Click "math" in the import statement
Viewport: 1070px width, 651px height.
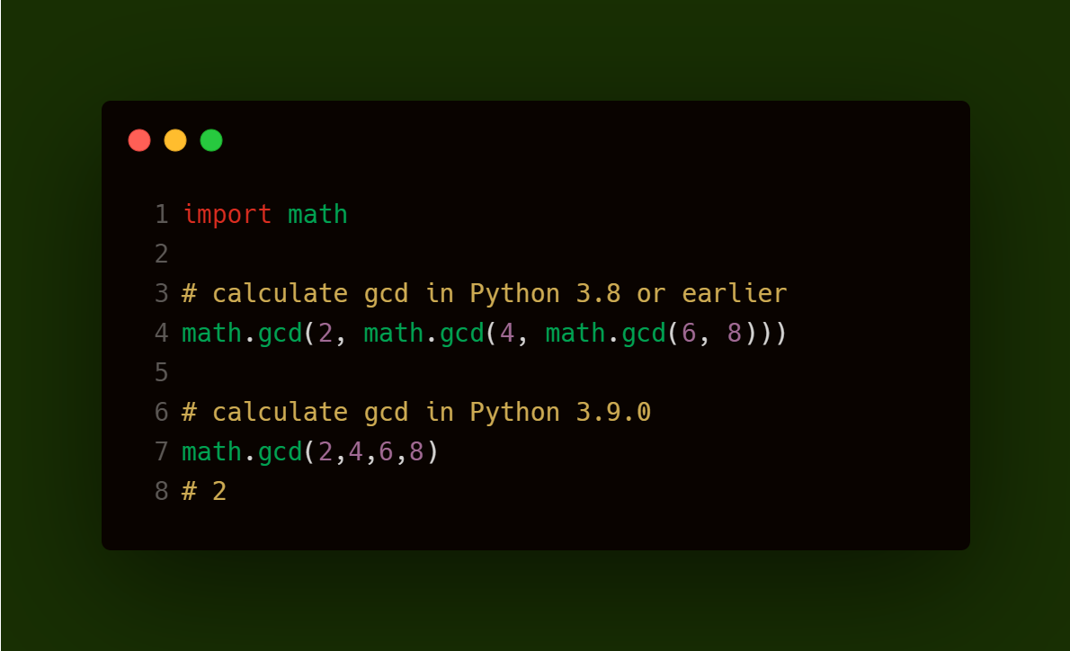pyautogui.click(x=317, y=215)
